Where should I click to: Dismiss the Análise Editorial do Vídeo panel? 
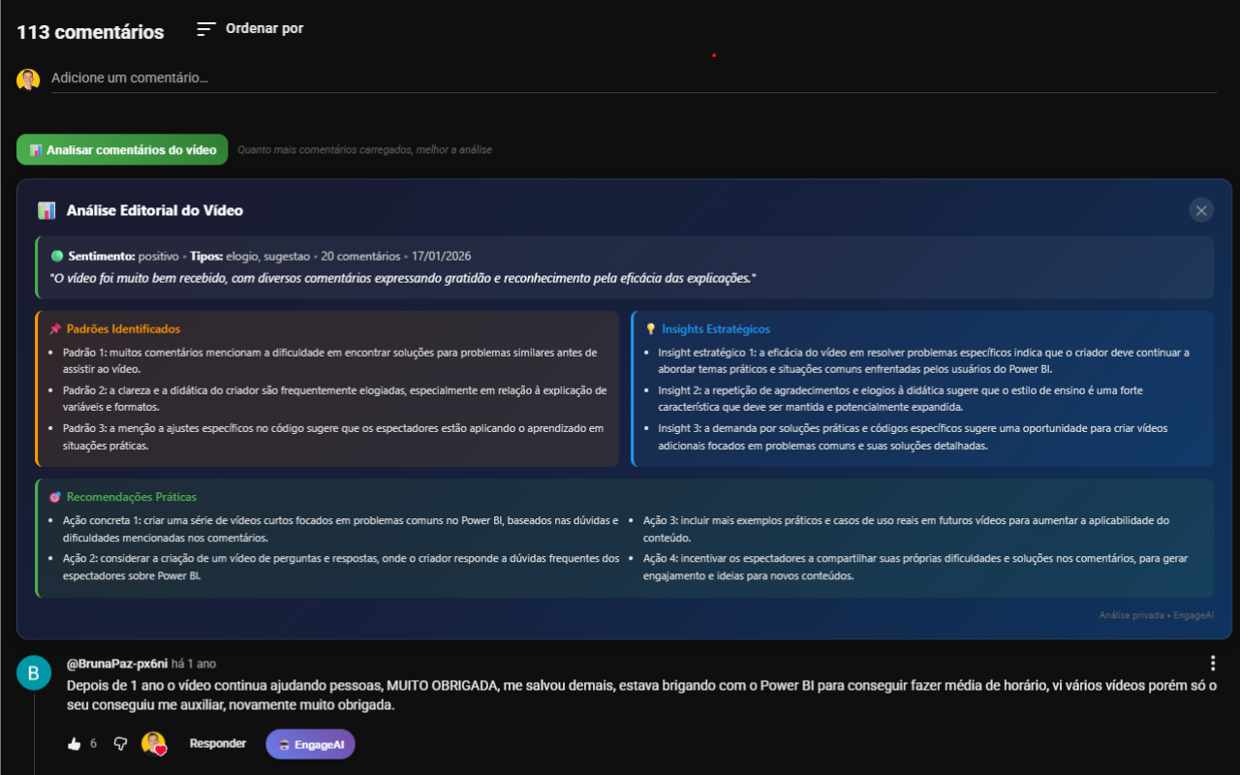(x=1201, y=209)
